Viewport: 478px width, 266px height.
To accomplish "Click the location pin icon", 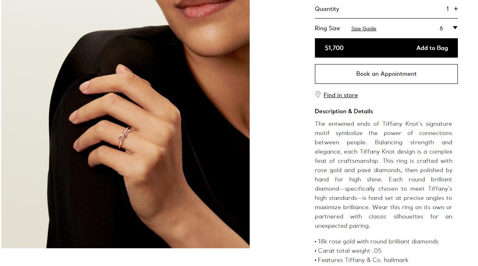I will pyautogui.click(x=318, y=95).
